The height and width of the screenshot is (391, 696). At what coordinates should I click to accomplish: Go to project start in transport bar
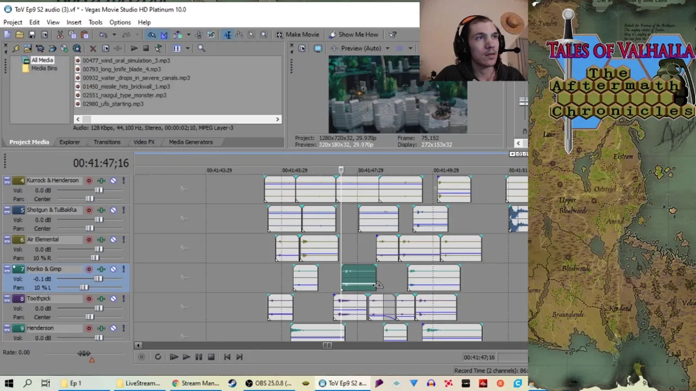pos(227,357)
